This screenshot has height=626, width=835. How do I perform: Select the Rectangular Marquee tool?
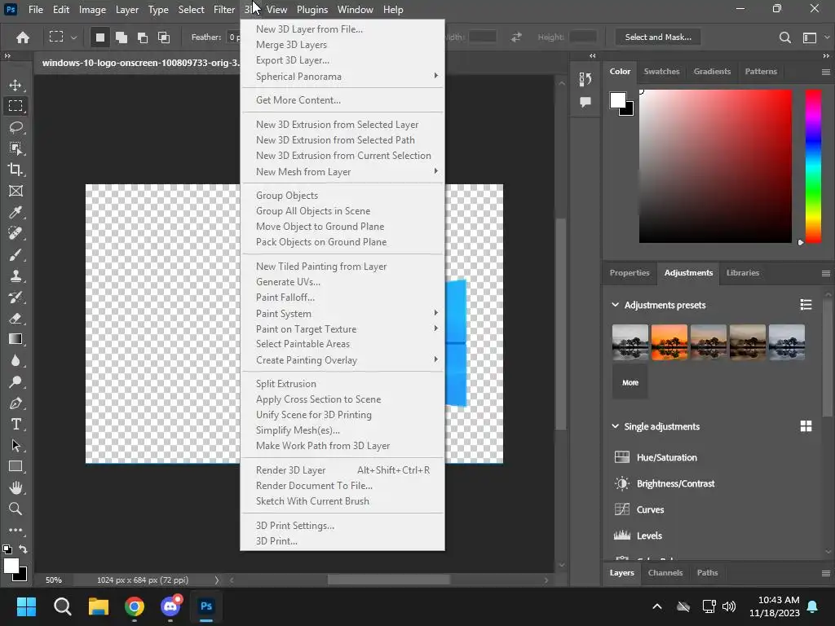coord(15,106)
